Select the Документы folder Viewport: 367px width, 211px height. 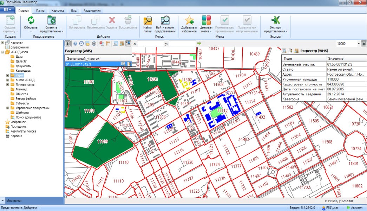(x=24, y=66)
